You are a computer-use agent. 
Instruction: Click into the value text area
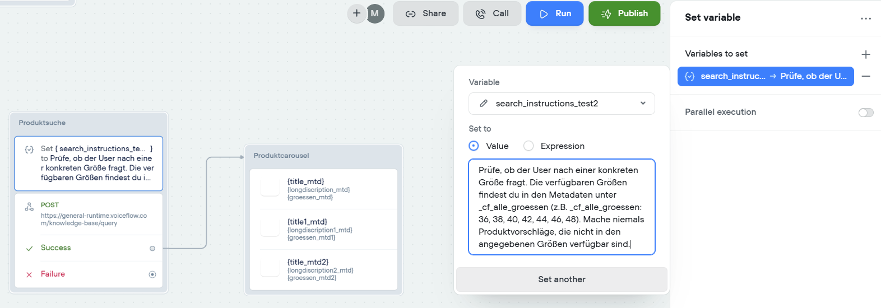pos(562,207)
